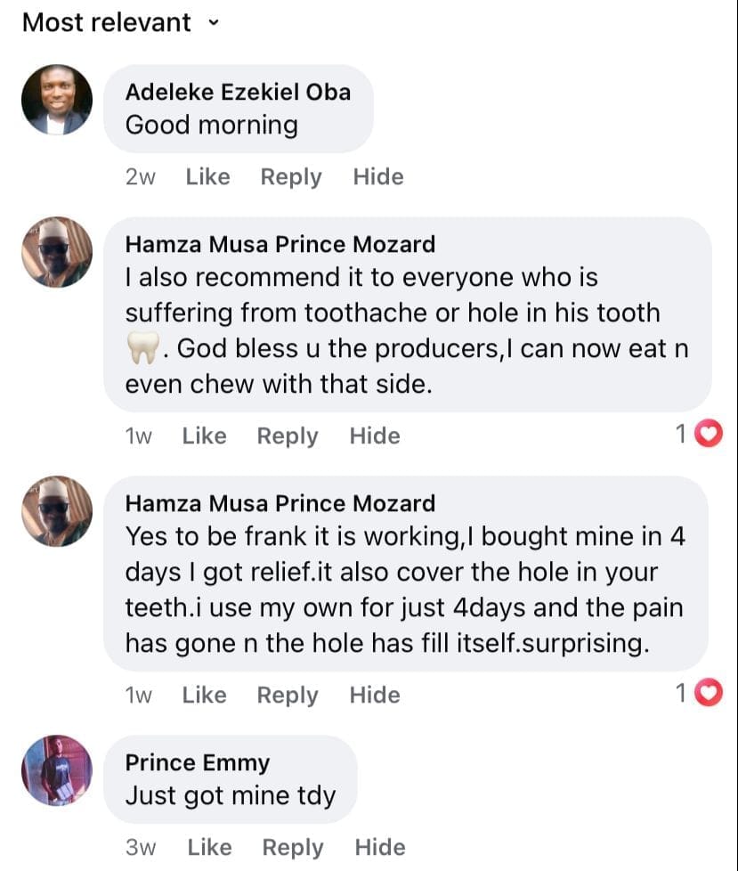Viewport: 738px width, 871px height.
Task: Open Prince Emmy's profile name link
Action: click(x=197, y=762)
